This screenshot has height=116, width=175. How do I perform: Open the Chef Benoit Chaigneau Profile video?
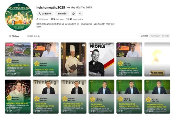point(101,59)
